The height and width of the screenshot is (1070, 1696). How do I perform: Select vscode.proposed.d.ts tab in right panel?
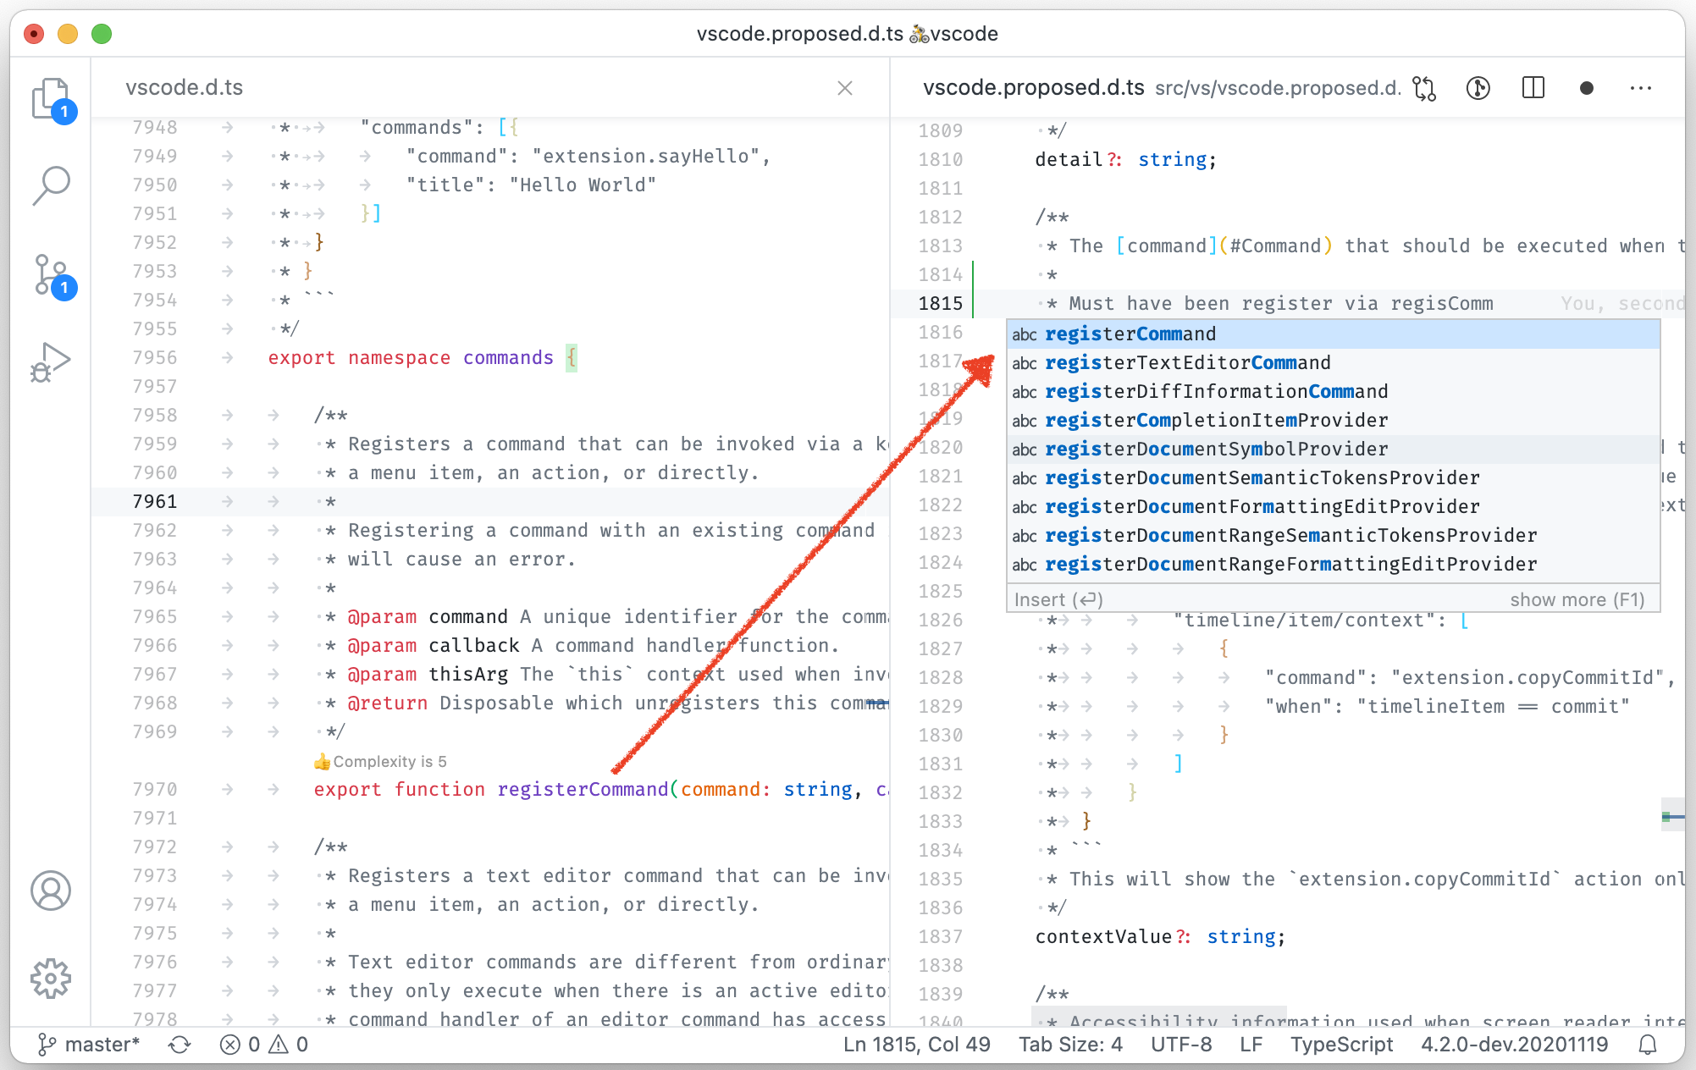tap(1034, 86)
